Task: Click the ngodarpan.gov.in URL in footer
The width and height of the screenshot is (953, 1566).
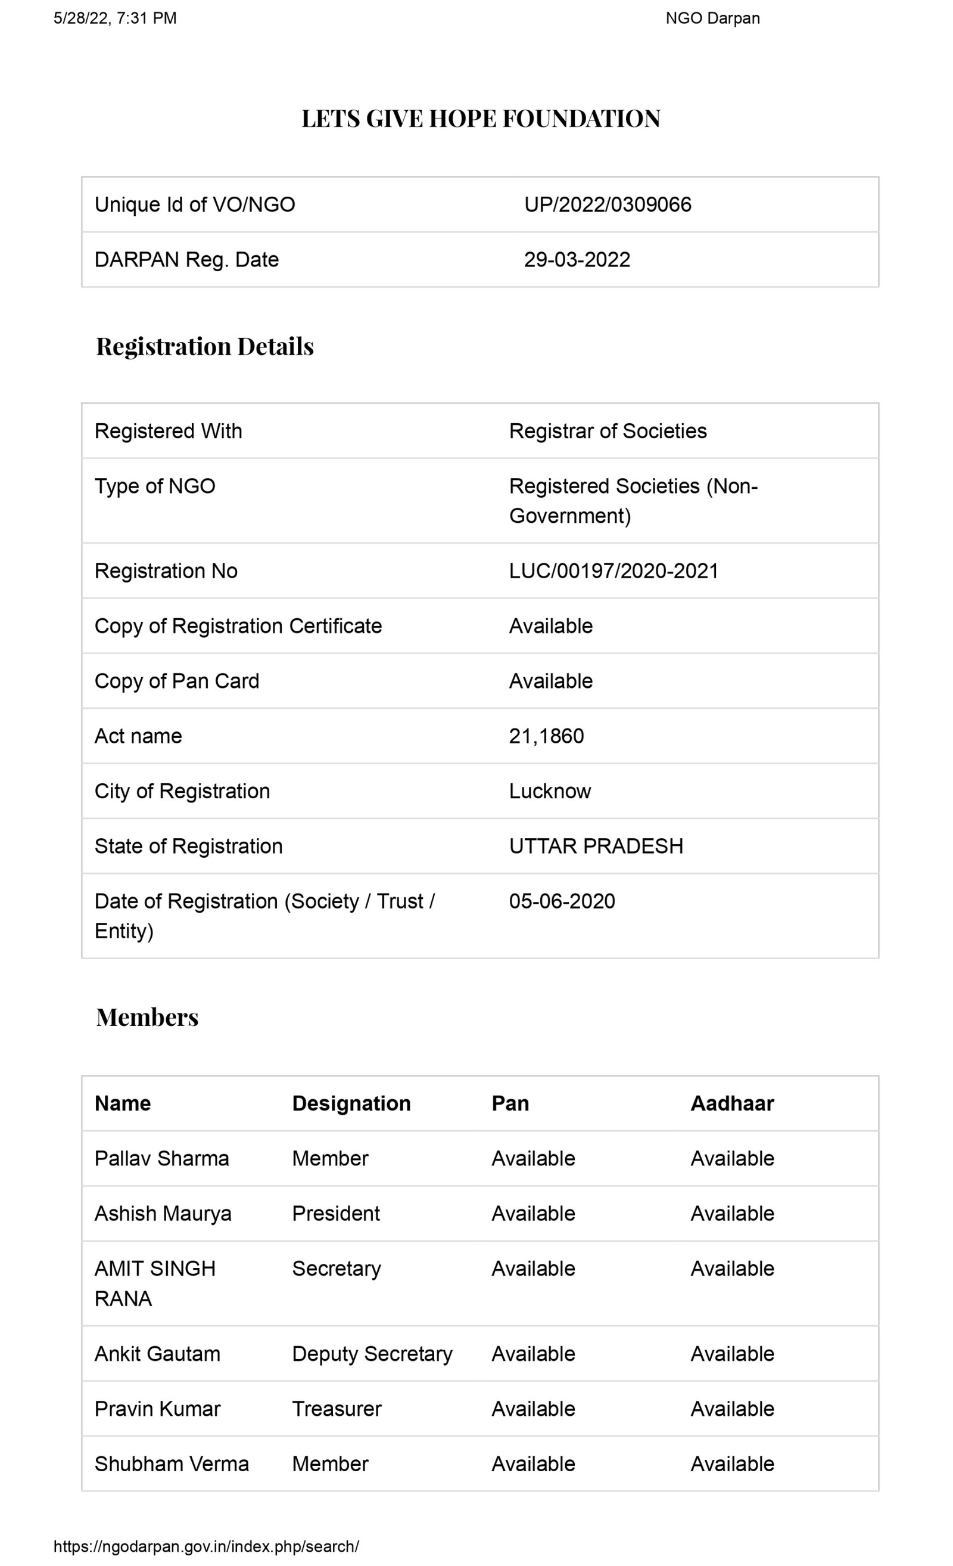Action: (205, 1546)
